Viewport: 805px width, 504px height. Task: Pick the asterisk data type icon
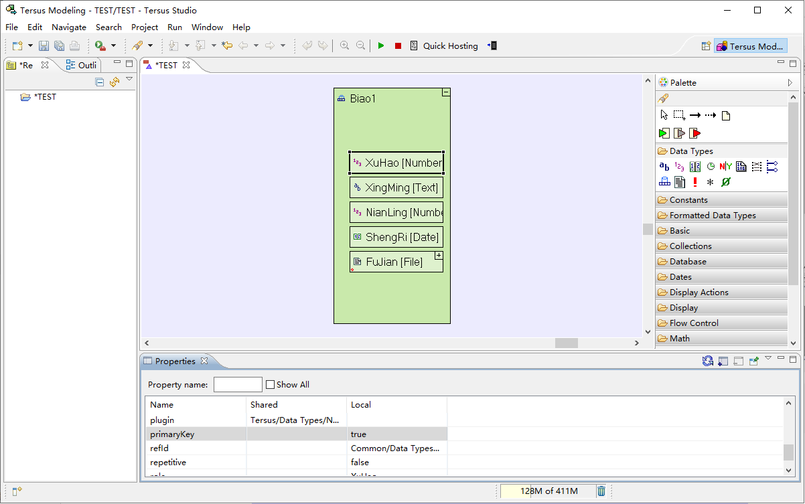tap(711, 182)
